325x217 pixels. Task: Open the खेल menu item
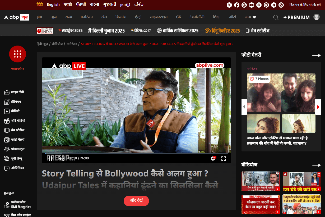tap(104, 17)
